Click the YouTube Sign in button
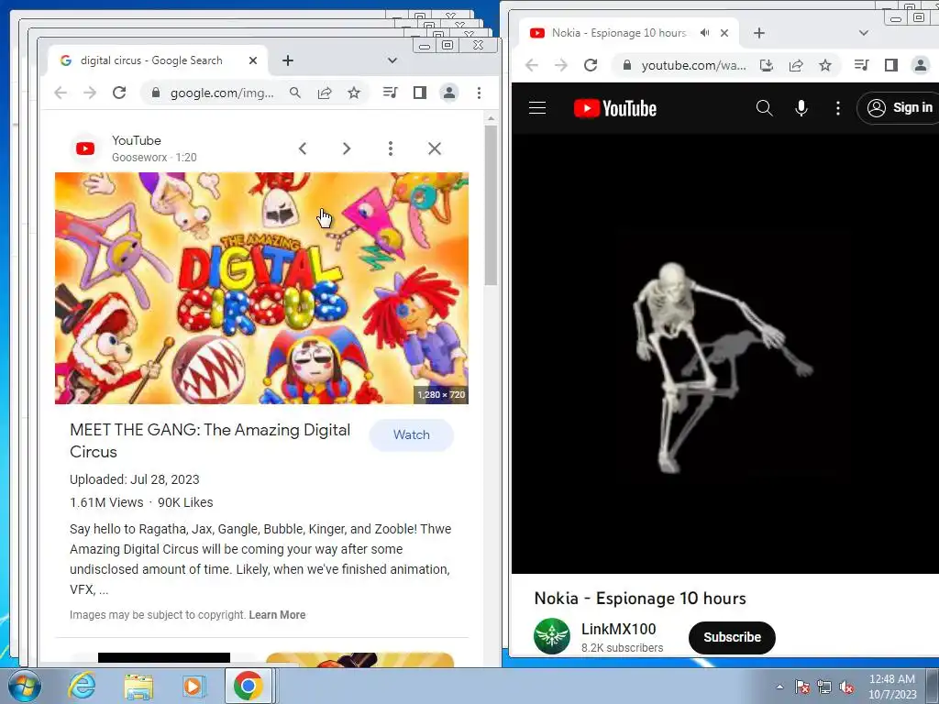 (x=899, y=108)
